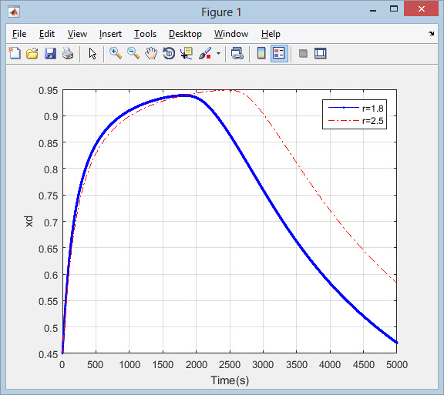Image resolution: width=444 pixels, height=395 pixels.
Task: Select the Zoom In magnifier tool
Action: (116, 53)
